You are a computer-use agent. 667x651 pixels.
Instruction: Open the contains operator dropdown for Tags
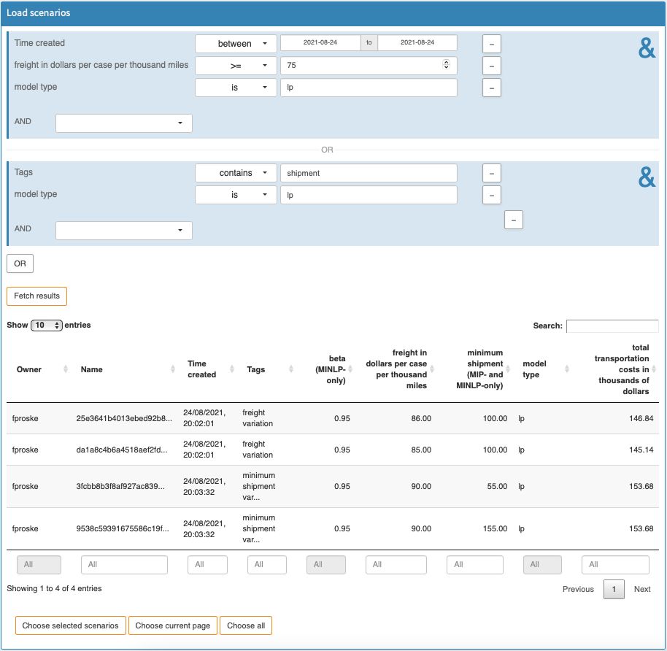235,172
